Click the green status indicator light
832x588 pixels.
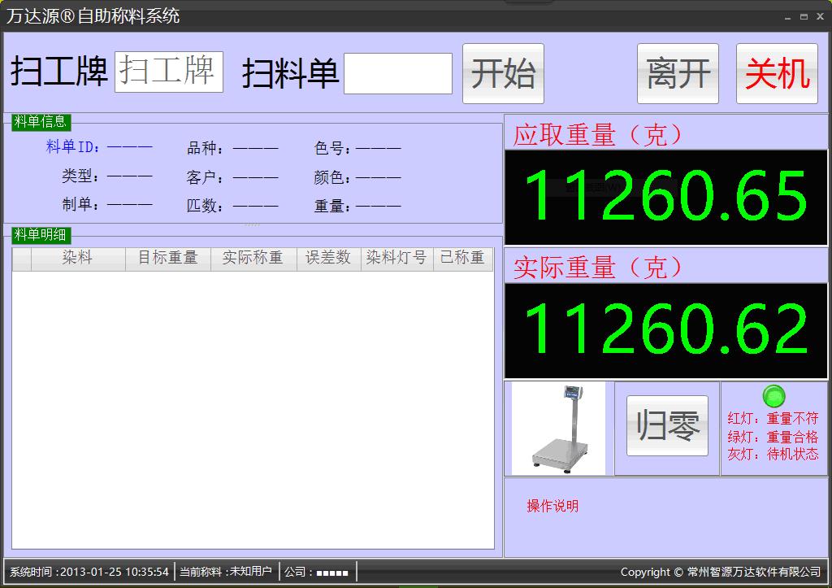tap(774, 396)
